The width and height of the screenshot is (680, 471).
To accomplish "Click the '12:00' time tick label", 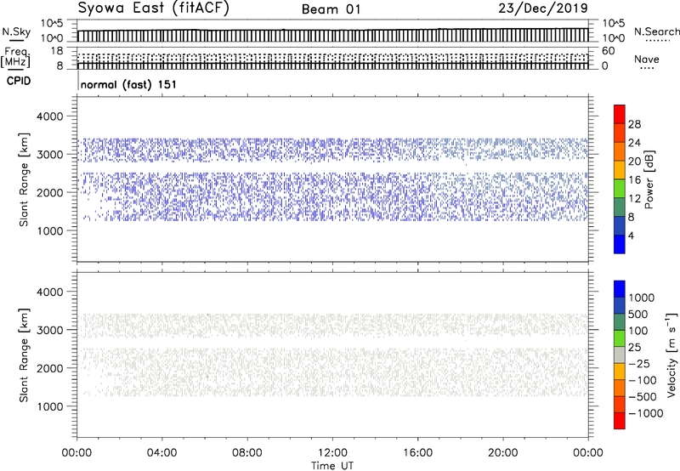I will coord(332,453).
